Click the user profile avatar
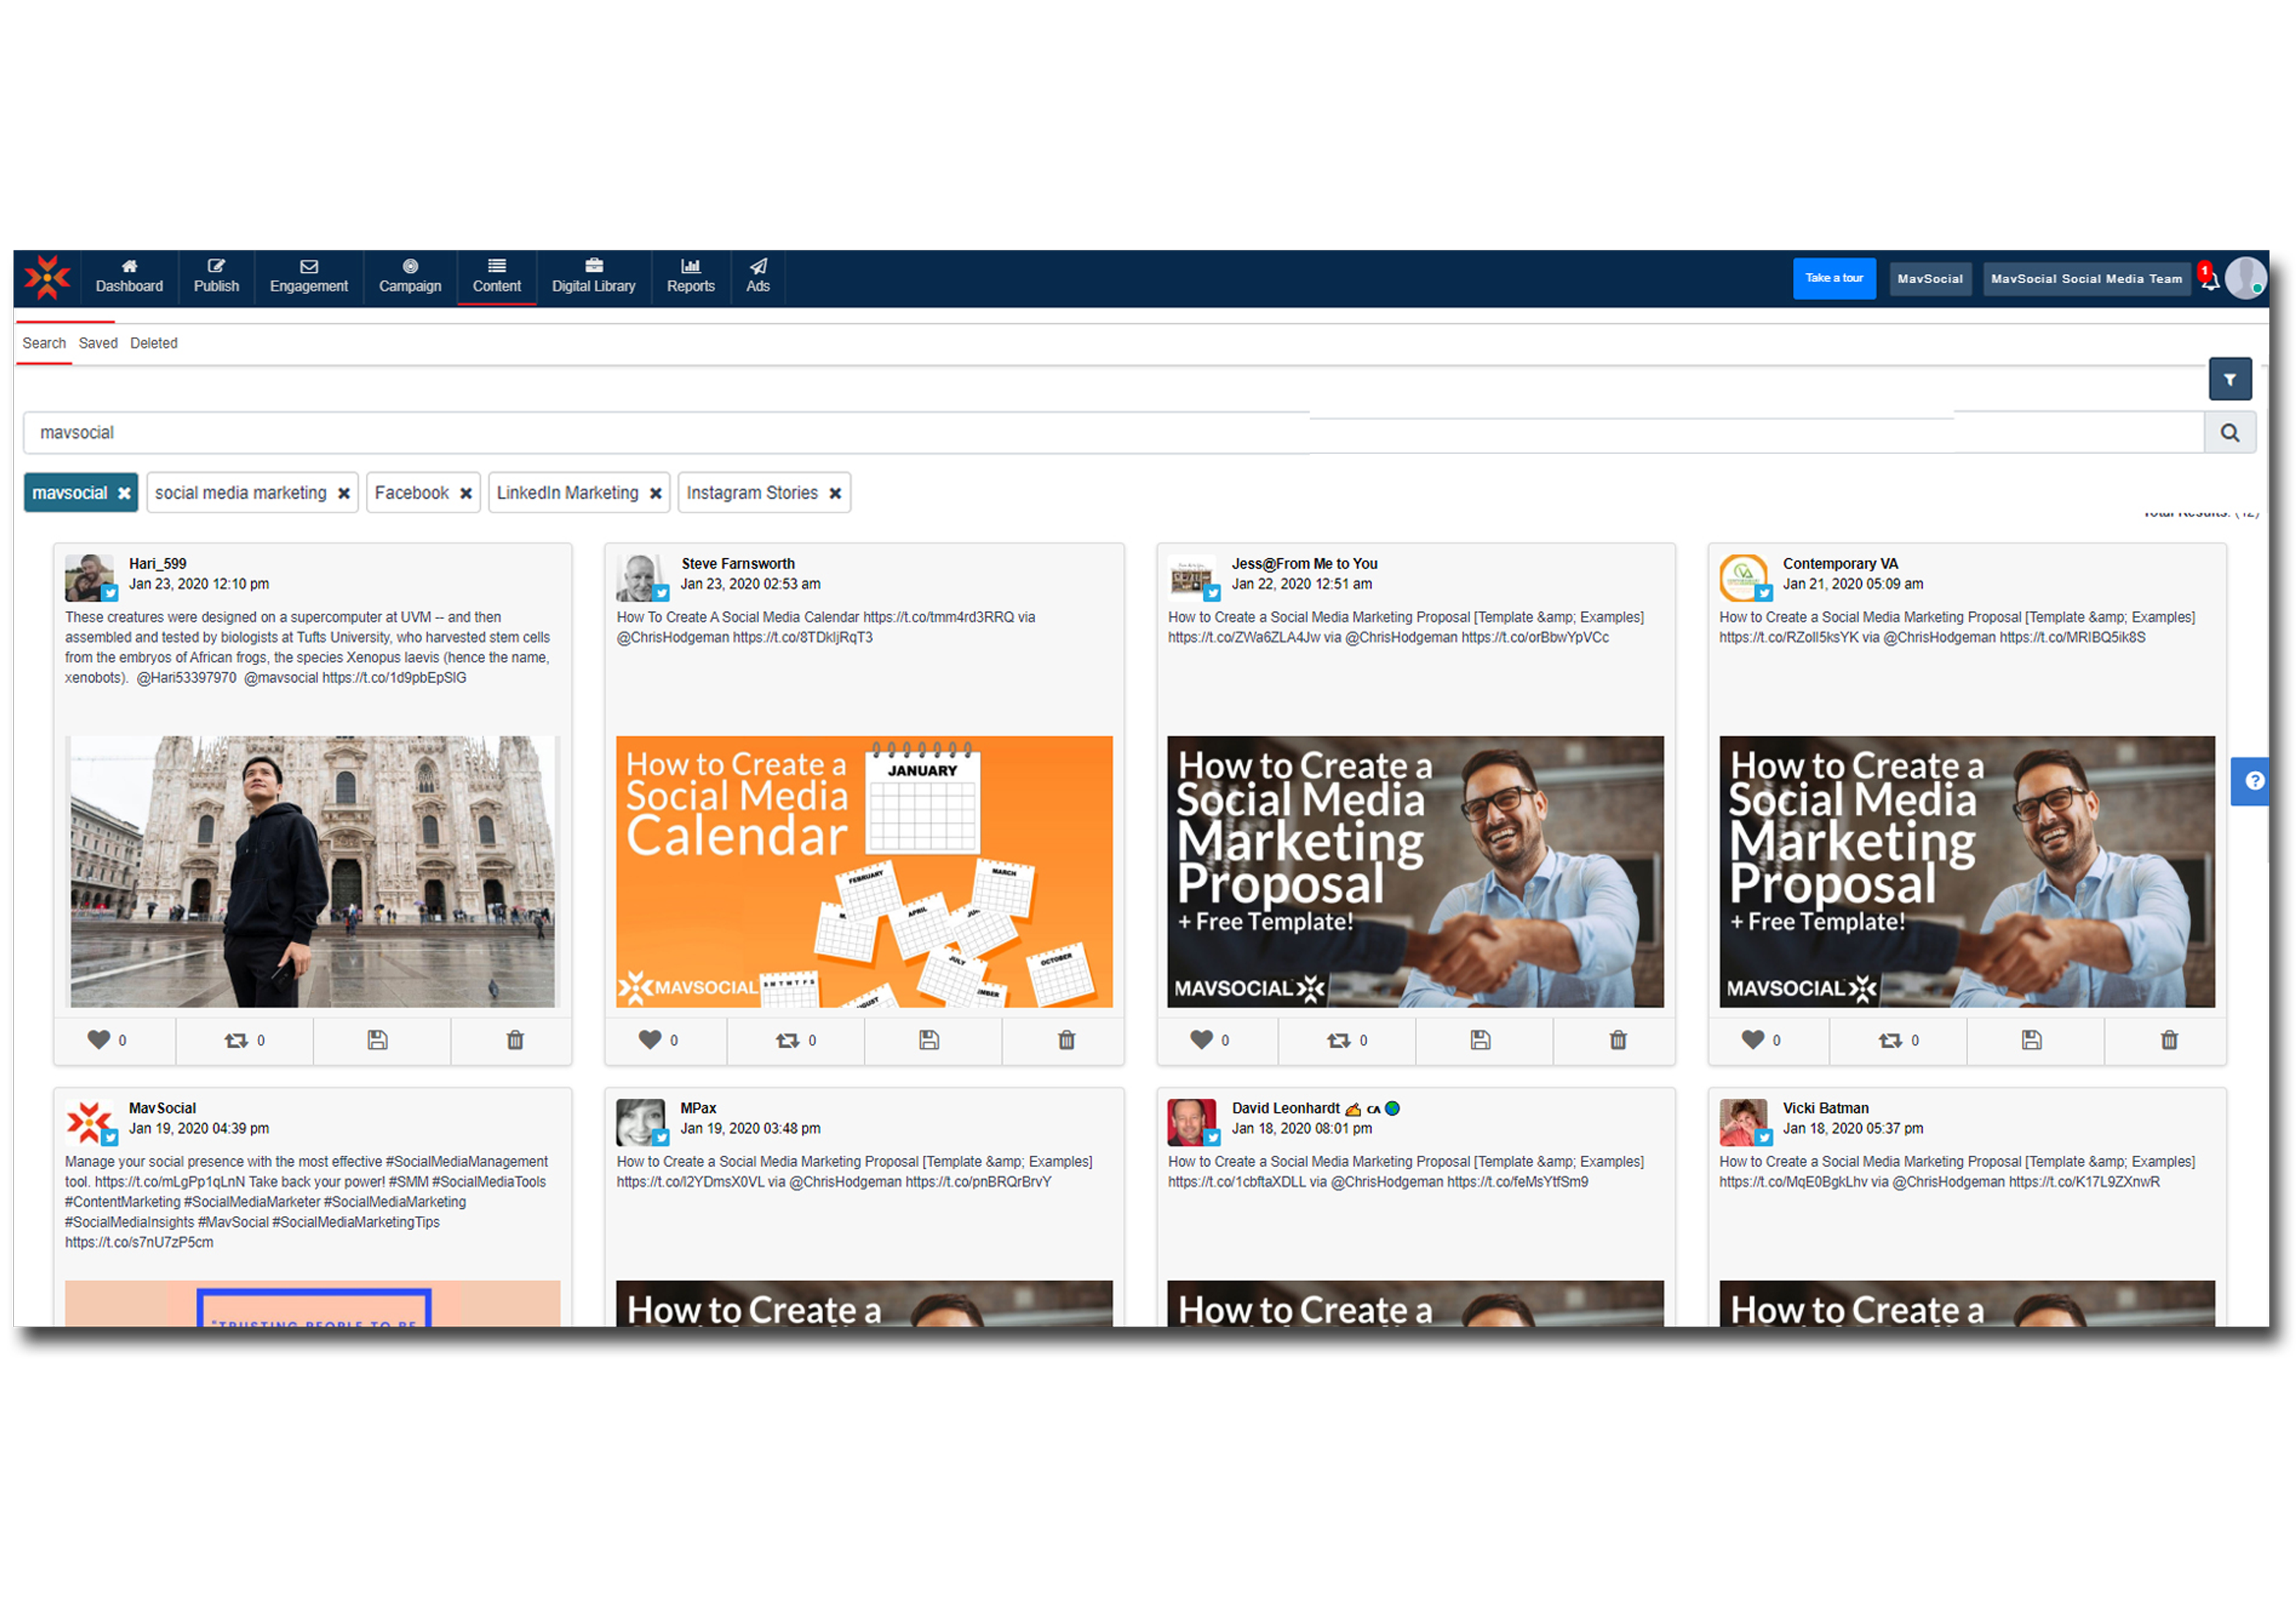The width and height of the screenshot is (2296, 1623). (x=2246, y=278)
